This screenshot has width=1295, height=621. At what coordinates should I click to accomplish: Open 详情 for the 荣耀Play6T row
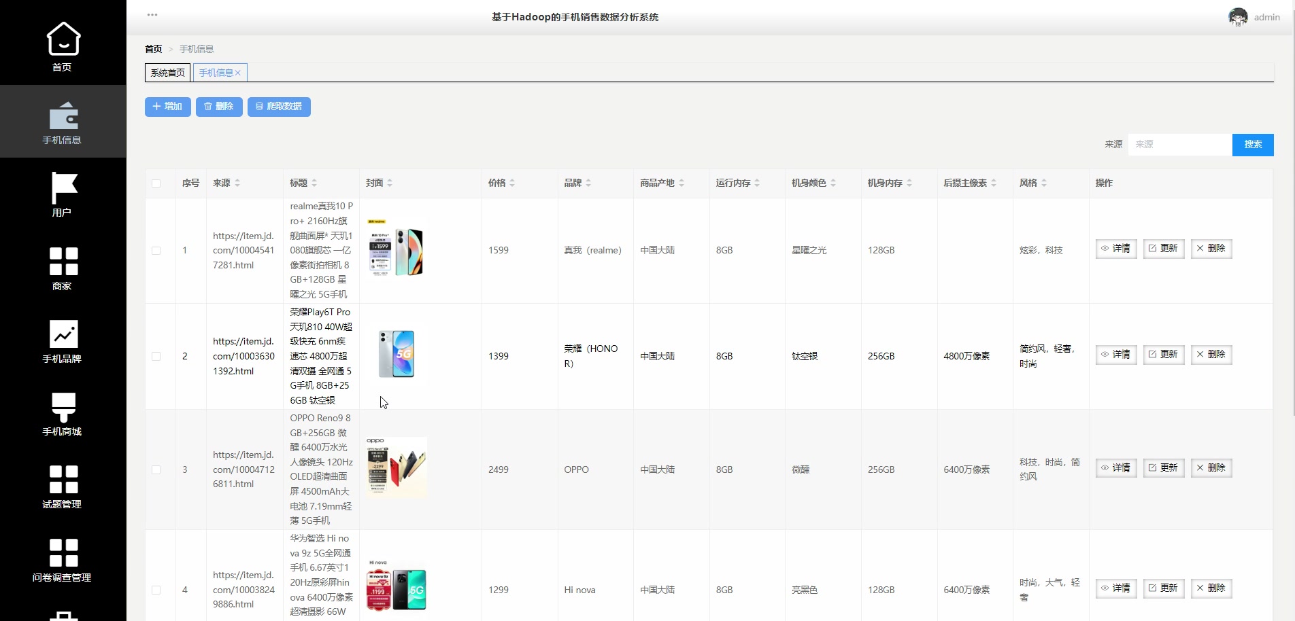[1116, 355]
